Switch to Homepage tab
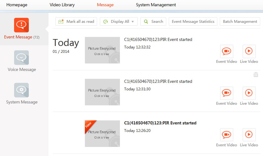Image resolution: width=263 pixels, height=156 pixels. 17,5
